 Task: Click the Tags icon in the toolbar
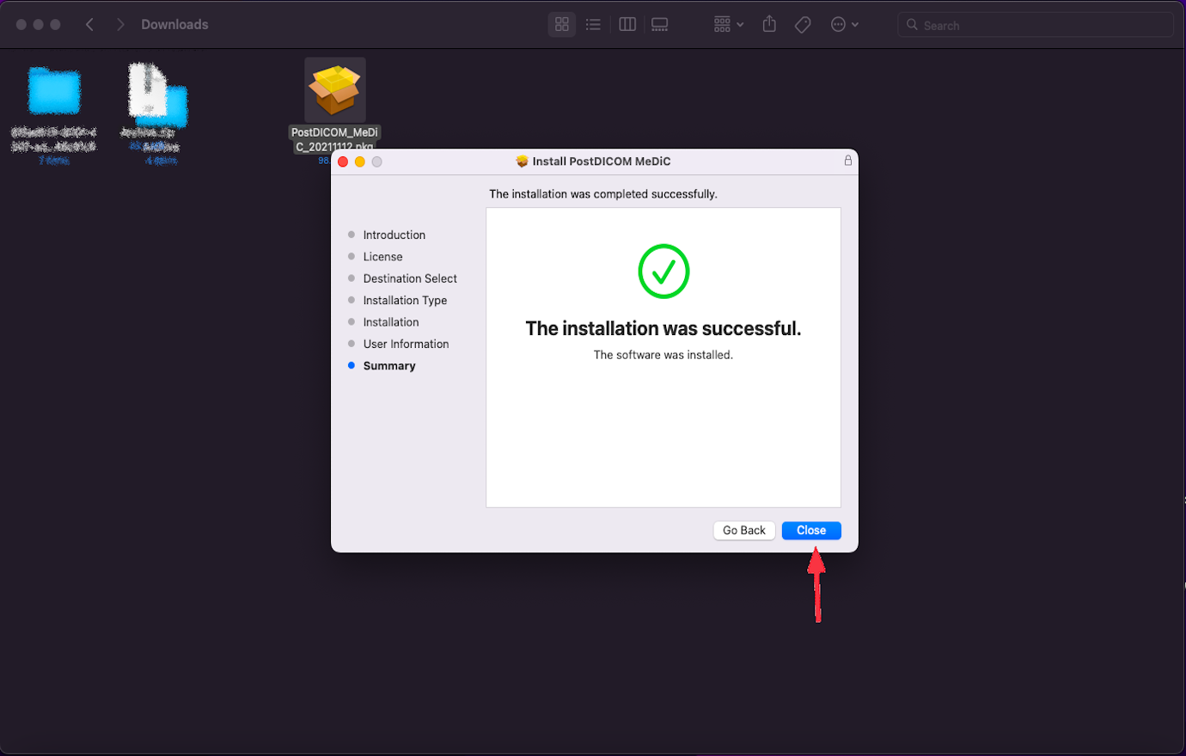tap(802, 24)
